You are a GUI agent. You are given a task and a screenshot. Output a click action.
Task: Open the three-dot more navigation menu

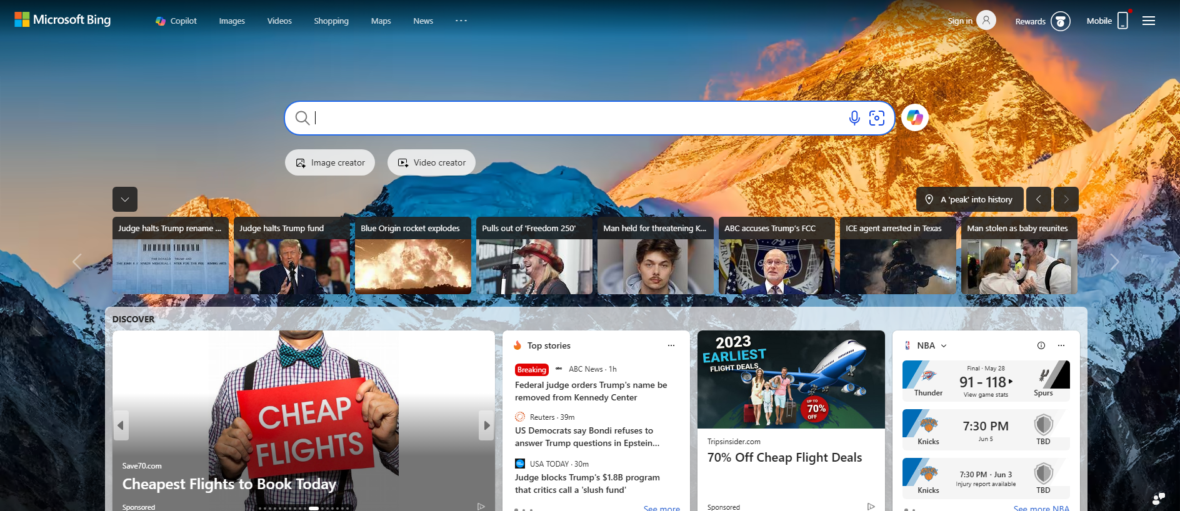pyautogui.click(x=461, y=21)
